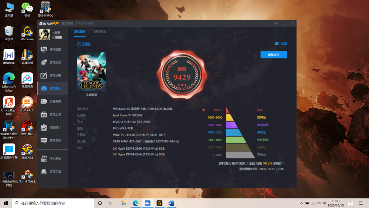The width and height of the screenshot is (369, 208).
Task: Click 重新评估 re-evaluate button
Action: [x=273, y=55]
